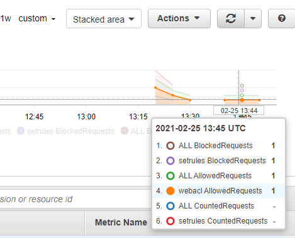Click the ALL BlockedRequests brown circle marker
295x238 pixels.
click(x=170, y=146)
